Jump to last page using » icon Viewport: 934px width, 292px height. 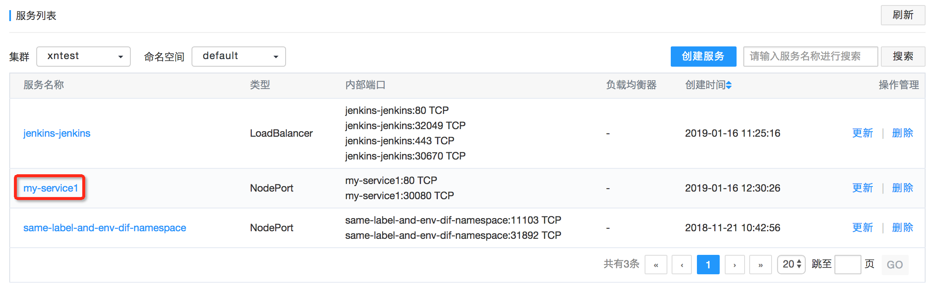click(760, 265)
